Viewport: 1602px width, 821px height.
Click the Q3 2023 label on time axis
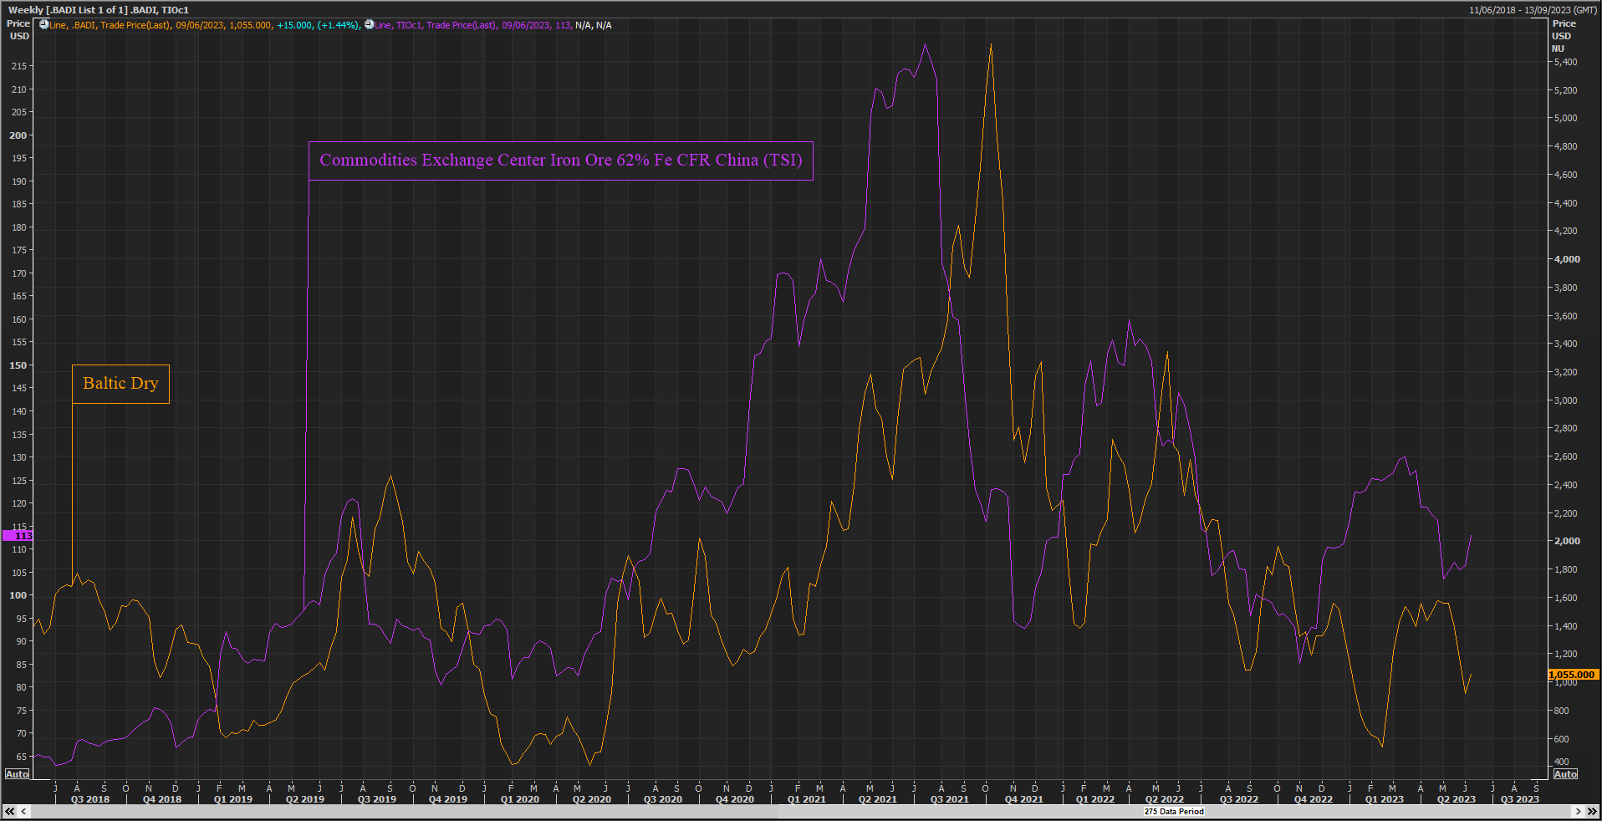[x=1520, y=799]
